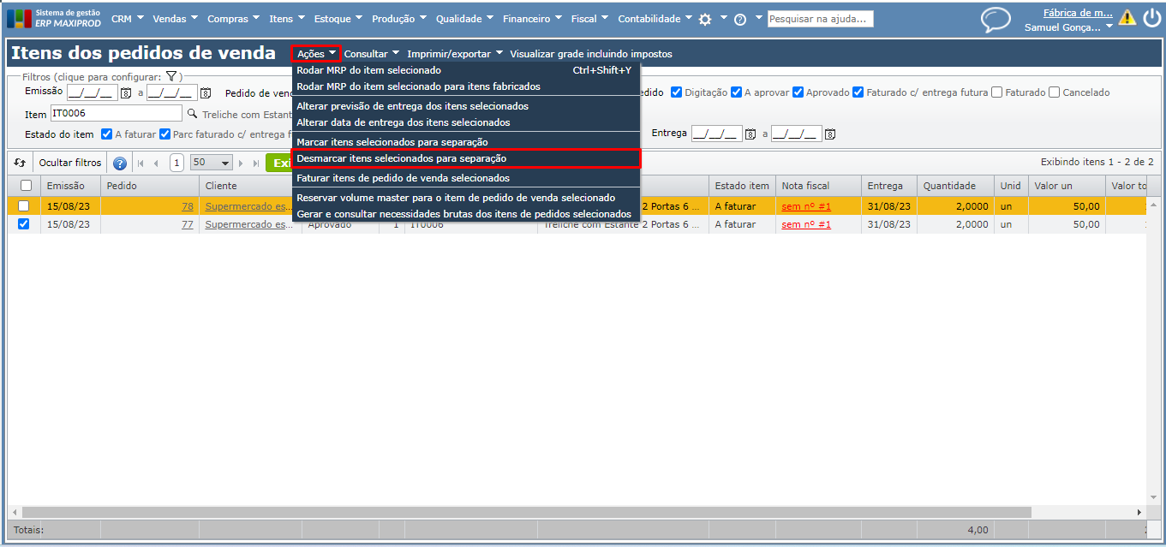
Task: Click the yellow warning triangle icon
Action: click(x=1127, y=17)
